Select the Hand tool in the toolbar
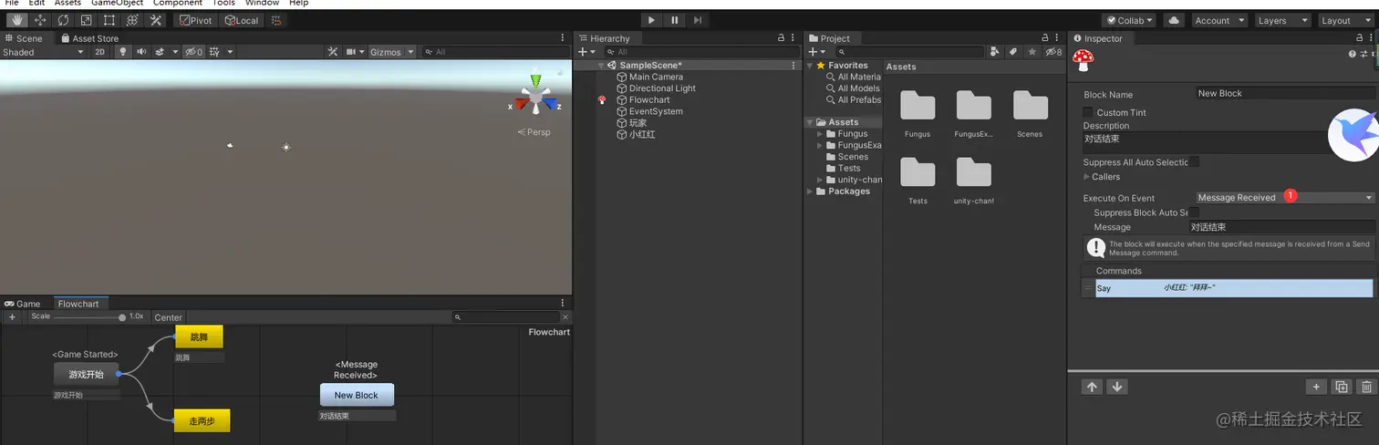Image resolution: width=1379 pixels, height=445 pixels. click(x=17, y=20)
